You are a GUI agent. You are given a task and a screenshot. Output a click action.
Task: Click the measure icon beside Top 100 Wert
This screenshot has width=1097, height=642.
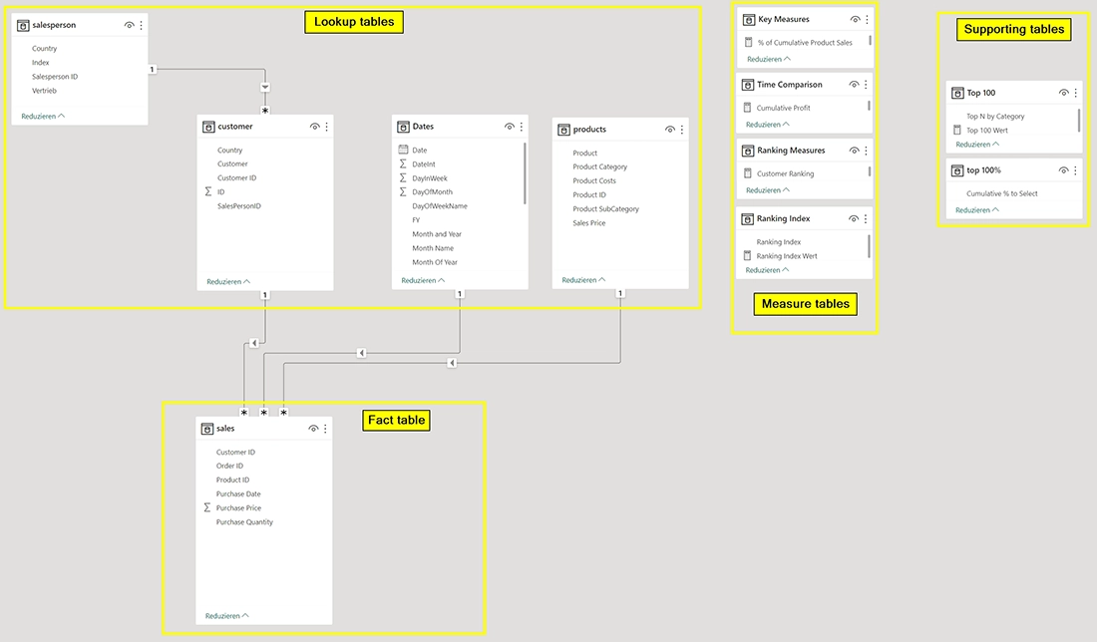(x=957, y=130)
